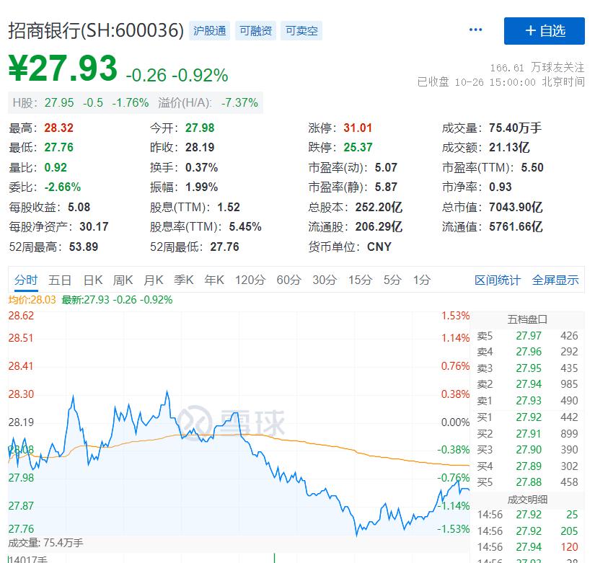Click the 成交量 value 75.40万手
Screen dimensions: 595x563
click(515, 128)
